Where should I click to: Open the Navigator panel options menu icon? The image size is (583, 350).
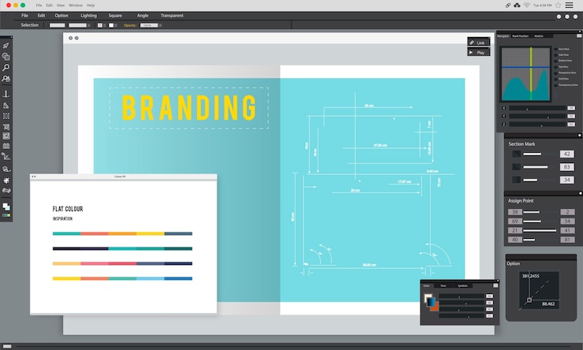[x=579, y=35]
